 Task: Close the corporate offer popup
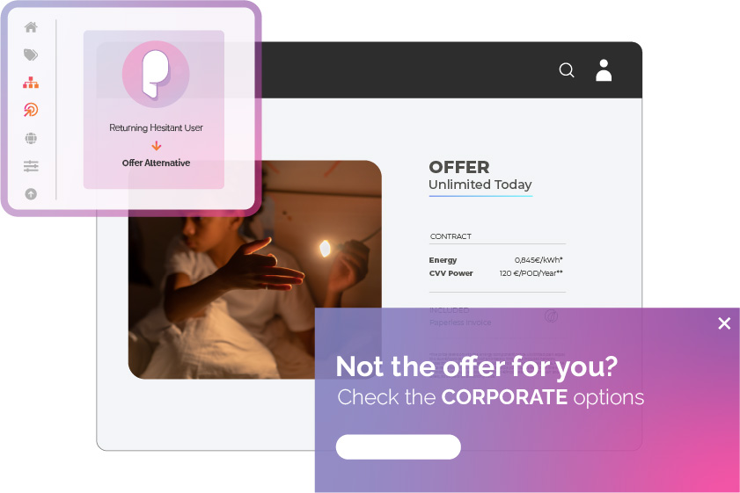pyautogui.click(x=724, y=323)
